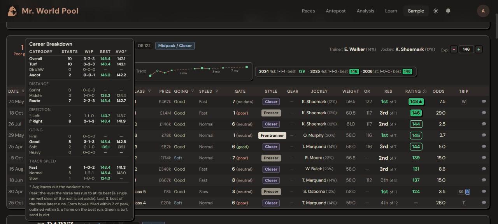
Task: Open the CLASS column filter funnel
Action: tap(149, 92)
